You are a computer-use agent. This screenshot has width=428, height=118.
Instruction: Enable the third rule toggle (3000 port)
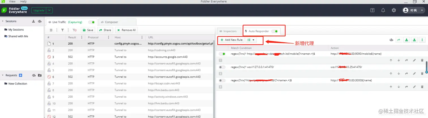[x=222, y=80]
